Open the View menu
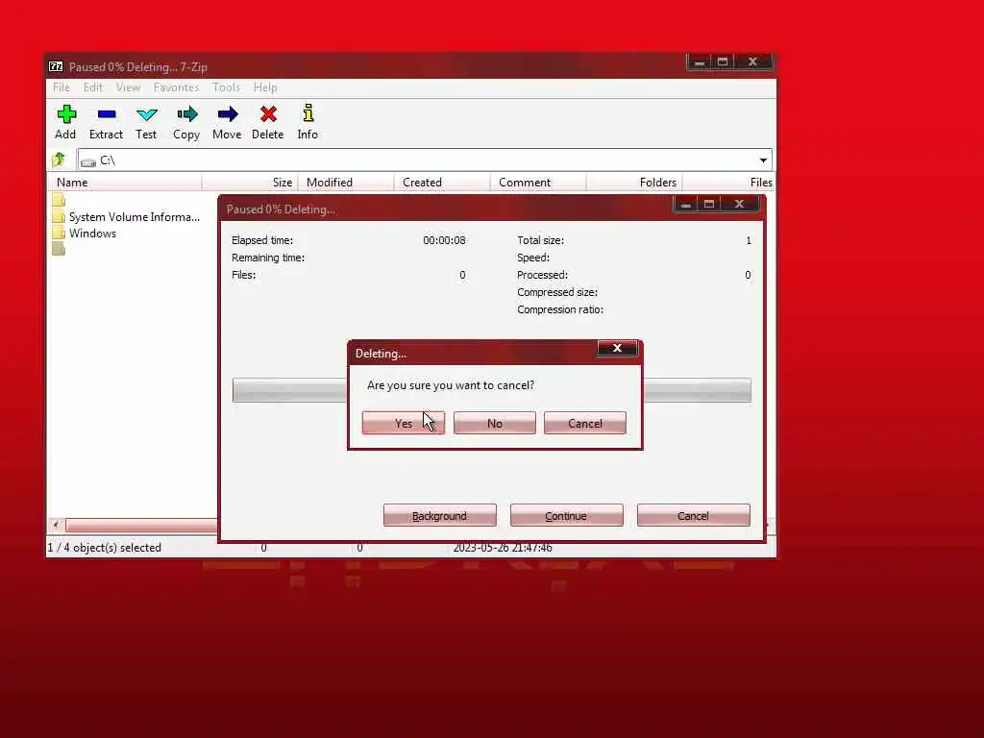The image size is (984, 738). coord(128,87)
